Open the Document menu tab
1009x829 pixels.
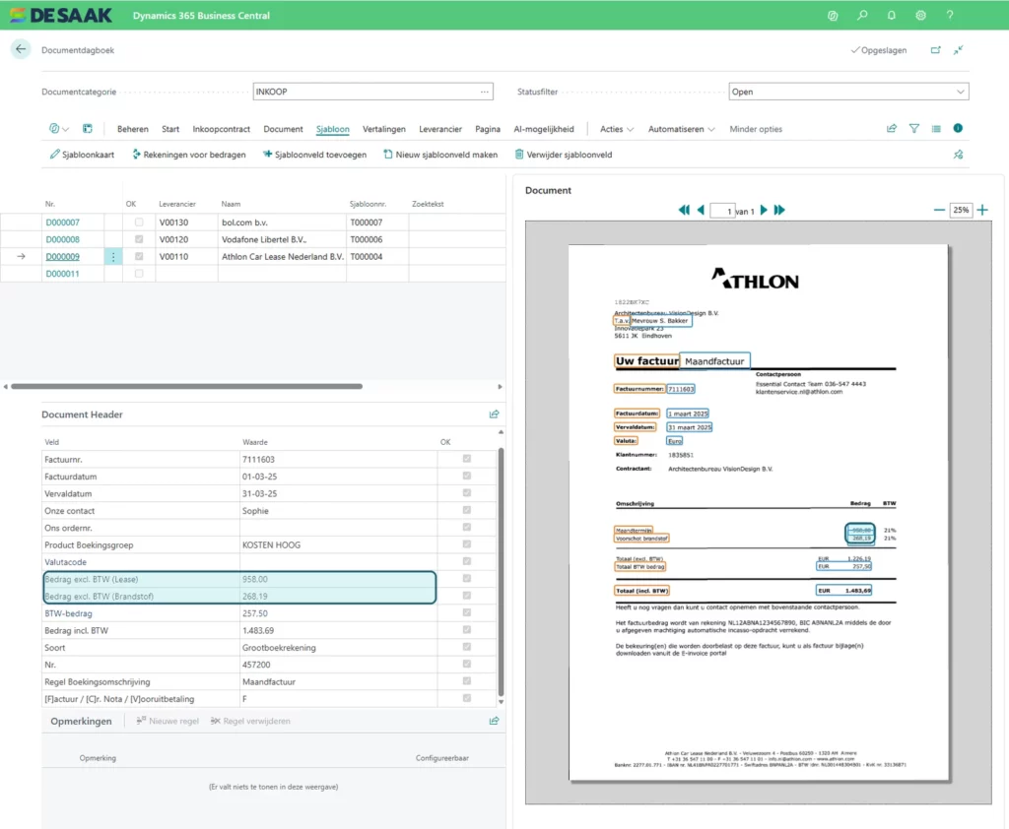[283, 129]
